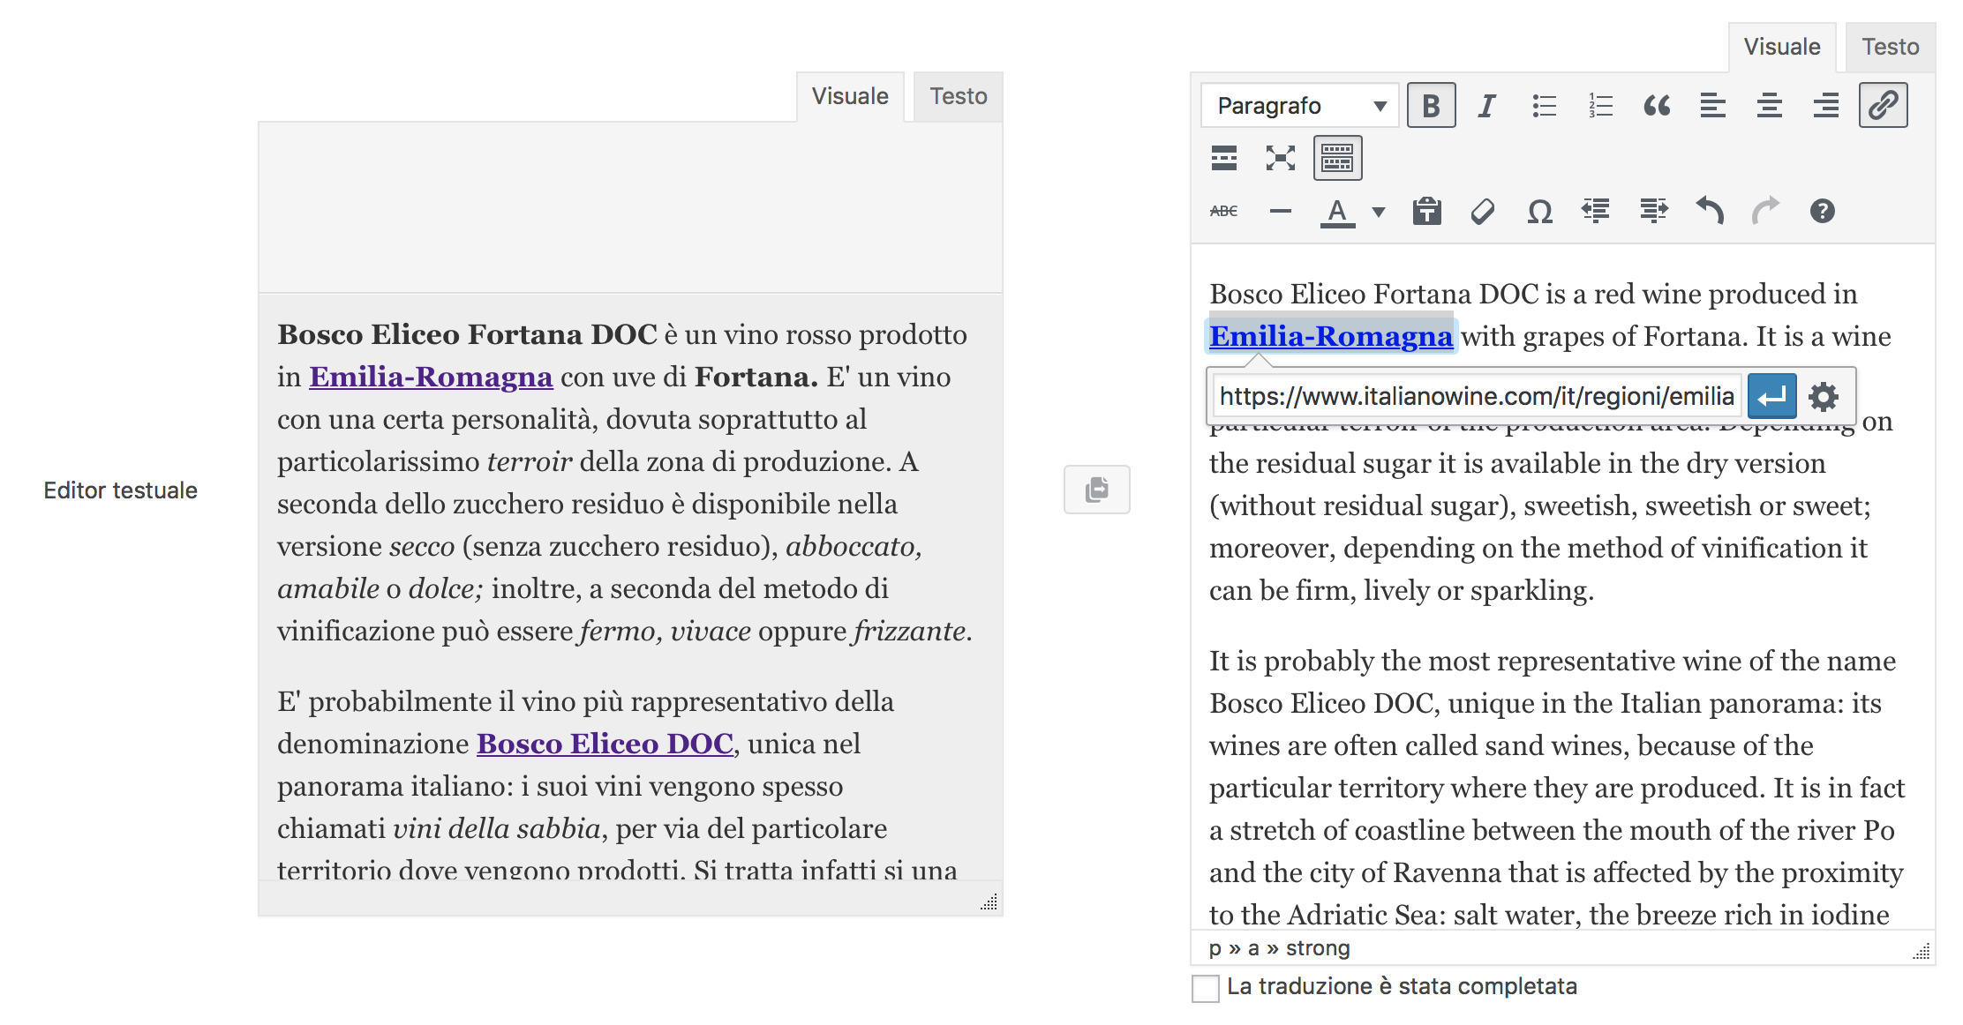Check 'La traduzione è stata completata' box
Image resolution: width=1963 pixels, height=1025 pixels.
[x=1206, y=988]
